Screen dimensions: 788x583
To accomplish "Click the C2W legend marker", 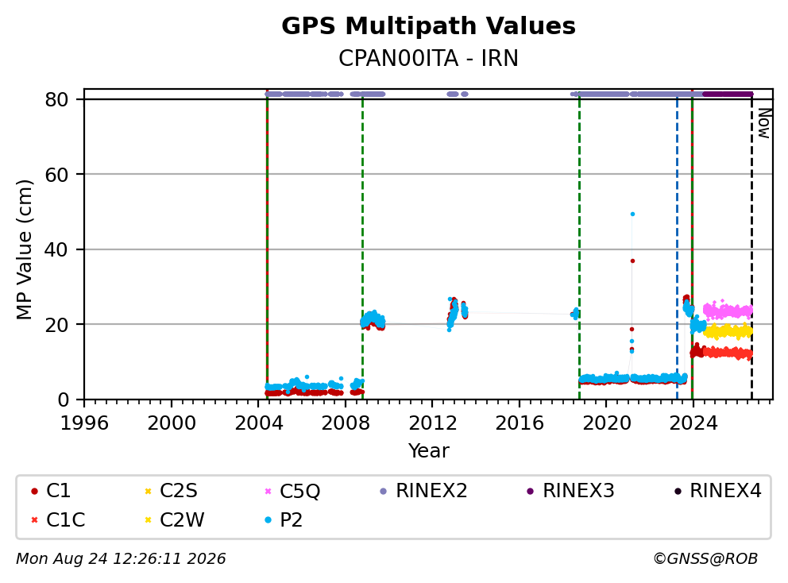I will (x=148, y=520).
